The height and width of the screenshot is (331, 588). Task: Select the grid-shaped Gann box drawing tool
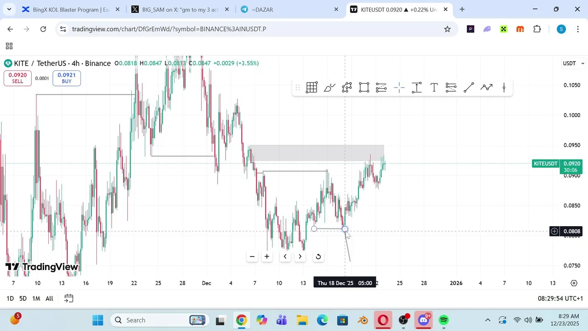312,87
